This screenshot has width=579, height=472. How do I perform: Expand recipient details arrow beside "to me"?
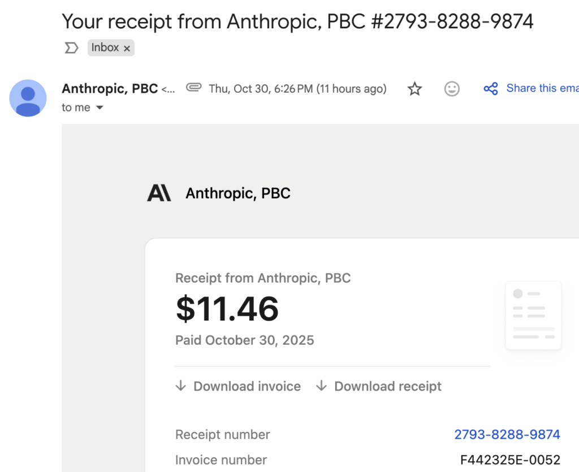[x=100, y=107]
